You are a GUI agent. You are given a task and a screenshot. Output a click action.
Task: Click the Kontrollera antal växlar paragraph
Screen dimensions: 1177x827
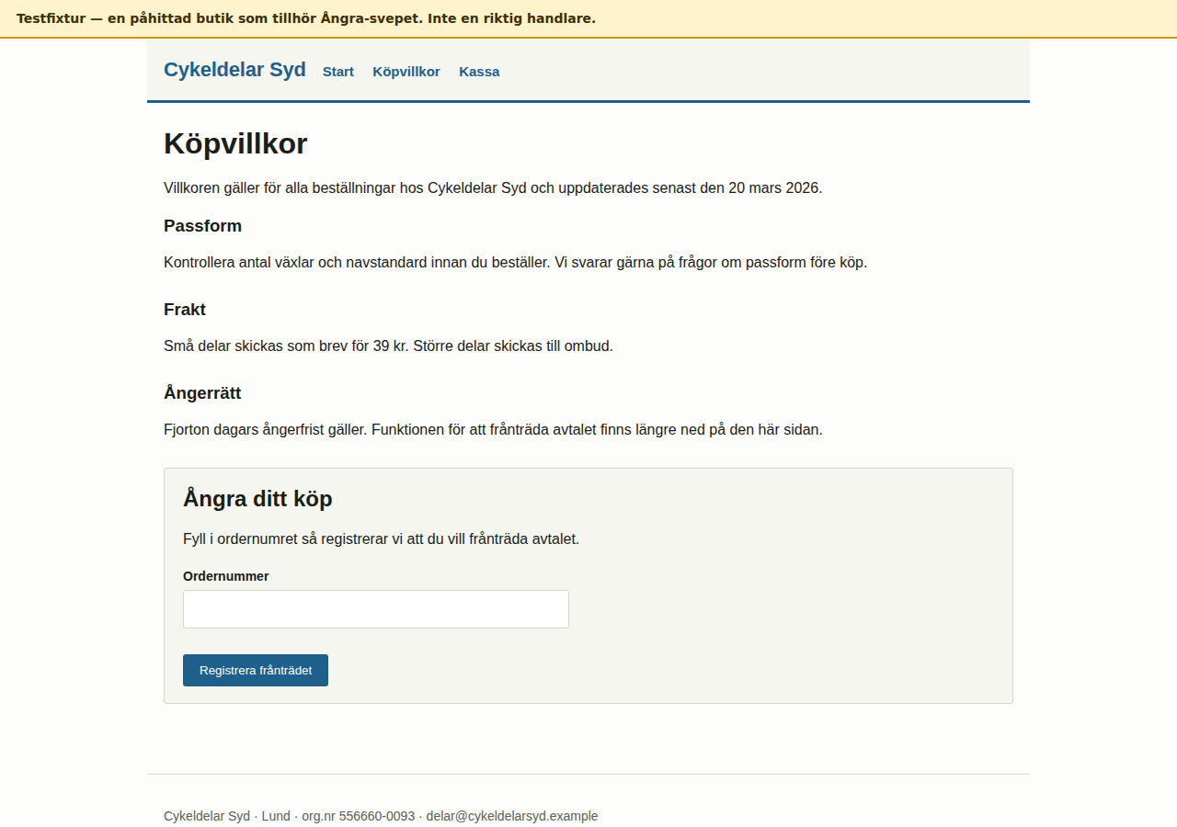click(515, 263)
